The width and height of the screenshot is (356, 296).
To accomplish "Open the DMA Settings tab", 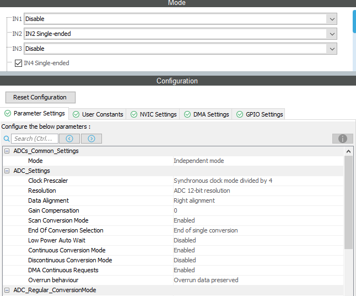I will (x=207, y=114).
